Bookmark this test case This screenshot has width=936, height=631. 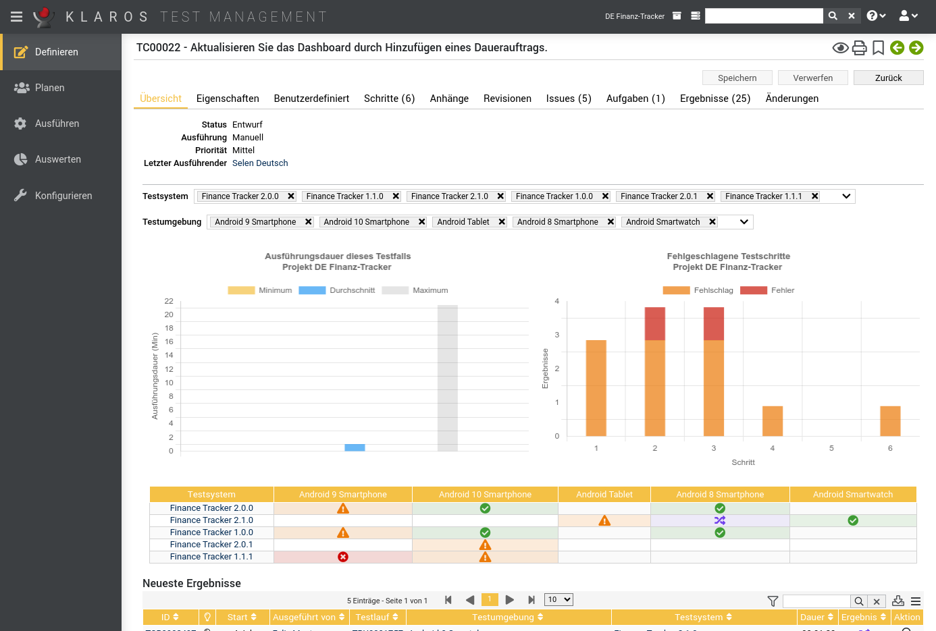coord(878,48)
